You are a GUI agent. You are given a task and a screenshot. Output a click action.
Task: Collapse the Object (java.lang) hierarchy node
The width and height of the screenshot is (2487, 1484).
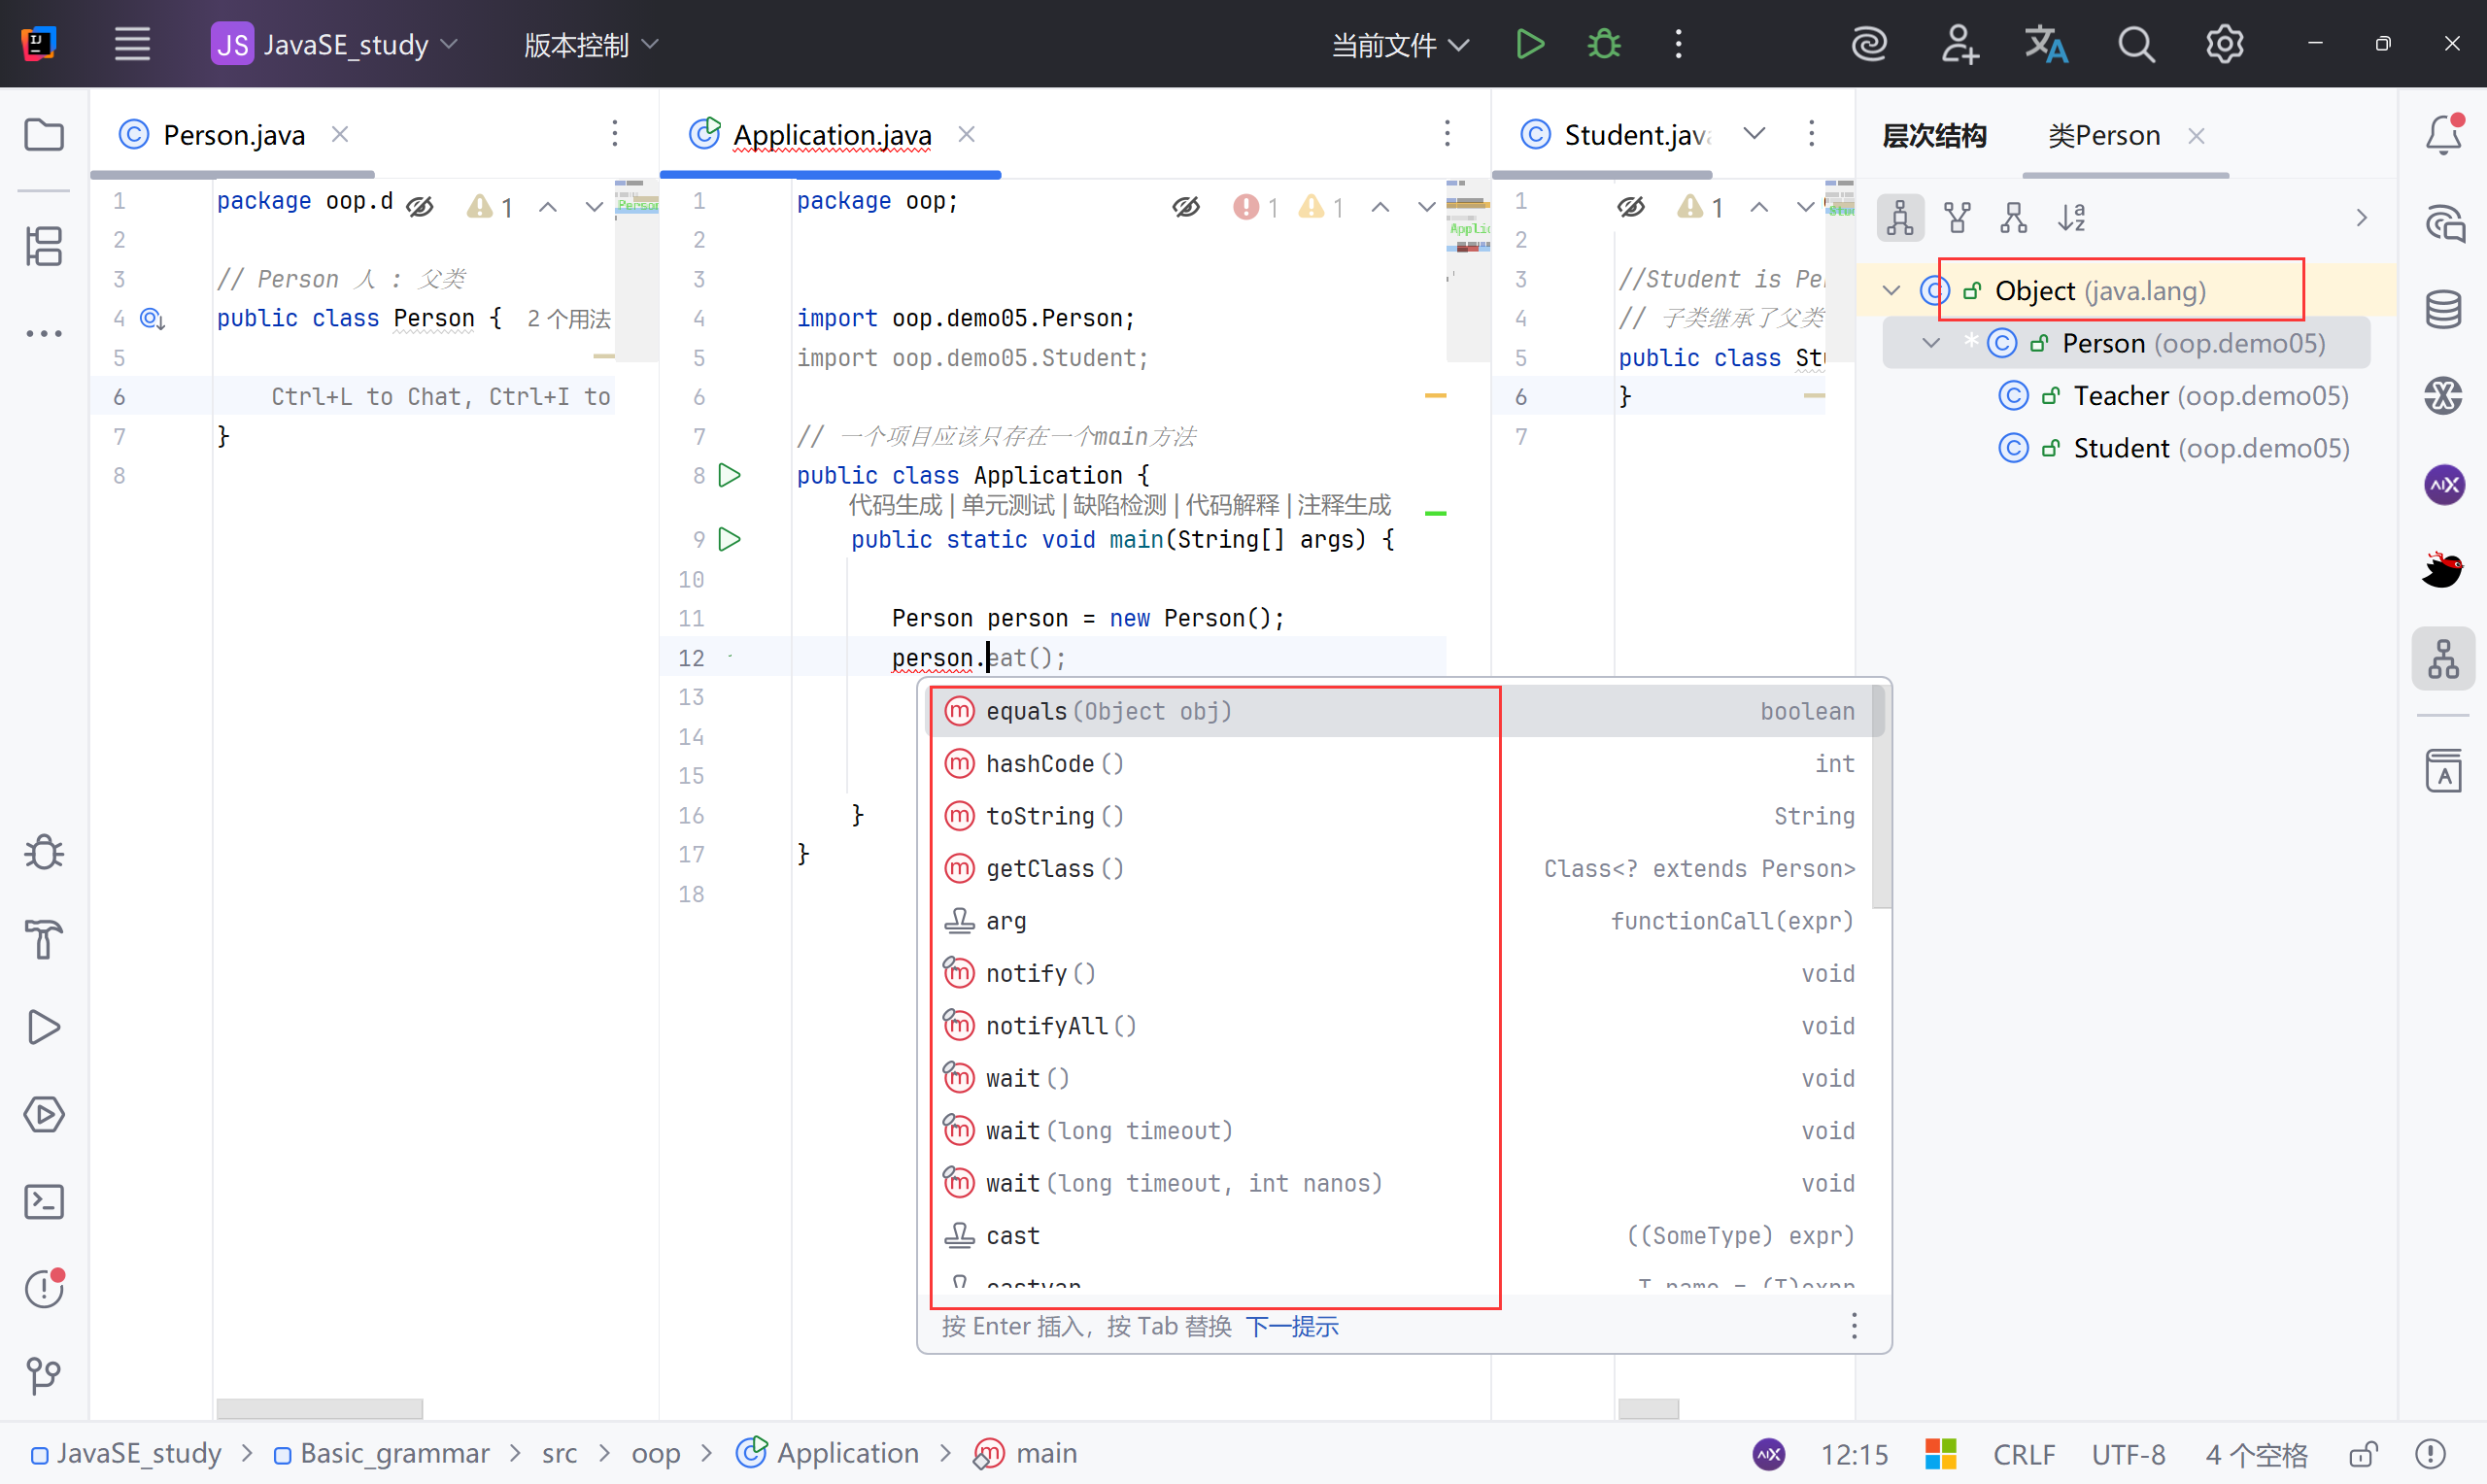[1891, 291]
